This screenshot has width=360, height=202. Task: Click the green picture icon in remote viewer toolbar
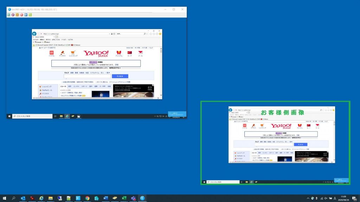pos(9,15)
